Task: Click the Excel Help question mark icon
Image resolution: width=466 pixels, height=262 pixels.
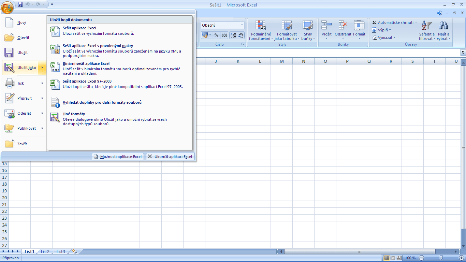Action: tap(440, 13)
